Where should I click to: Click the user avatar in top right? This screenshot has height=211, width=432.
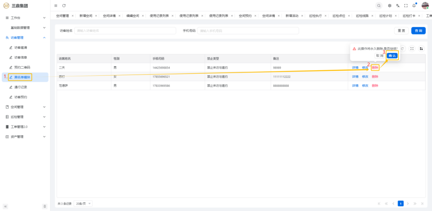(425, 5)
